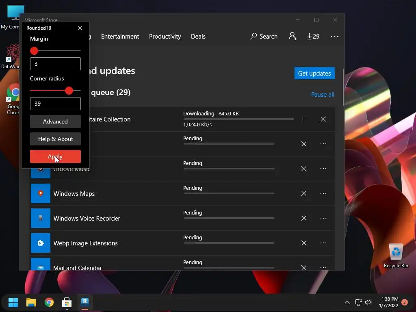Open the Windows Start menu

[13, 302]
